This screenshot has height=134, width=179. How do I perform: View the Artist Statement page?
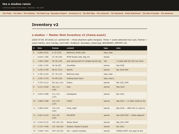point(133,13)
